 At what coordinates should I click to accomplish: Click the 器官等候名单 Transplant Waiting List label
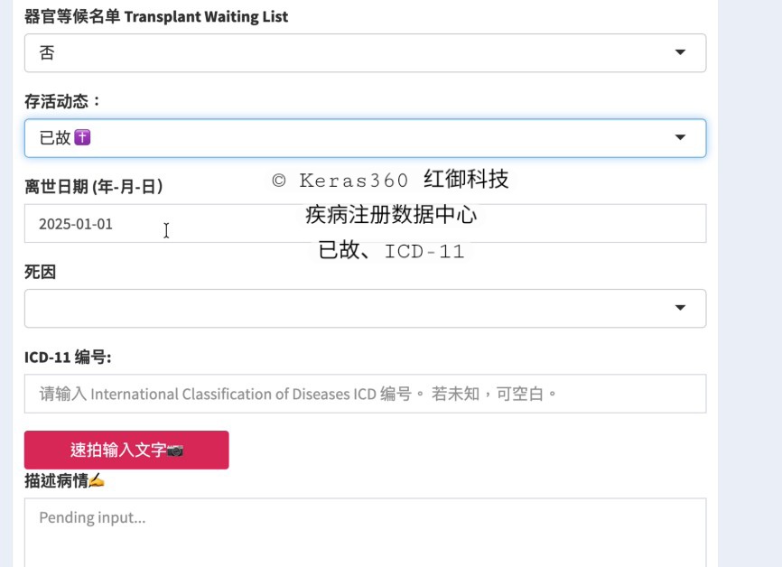click(156, 17)
